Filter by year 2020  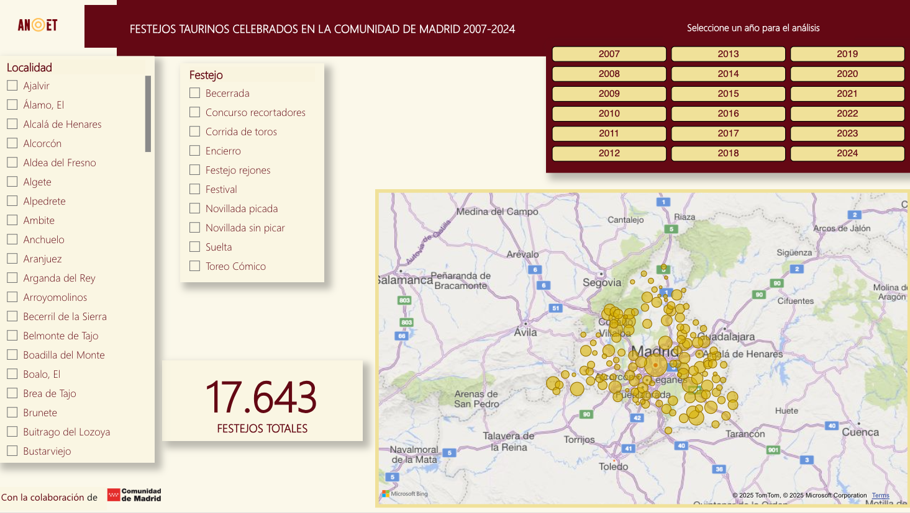pos(847,74)
